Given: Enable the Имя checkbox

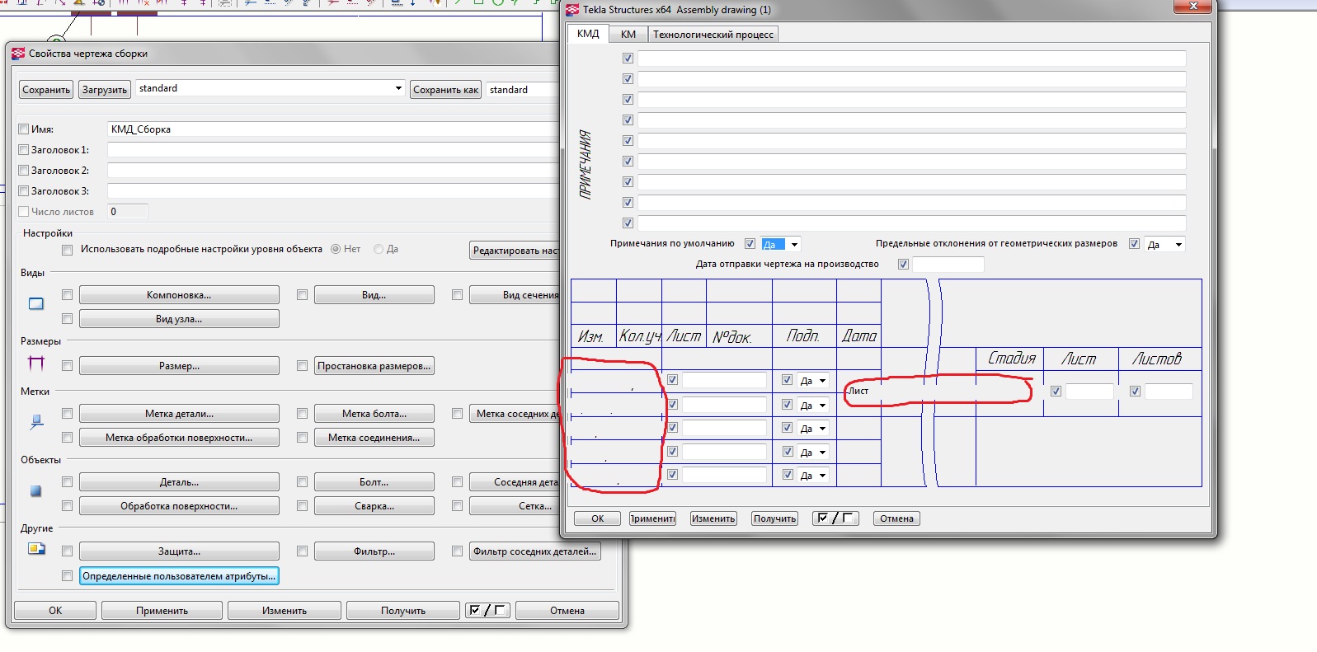Looking at the screenshot, I should 24,129.
